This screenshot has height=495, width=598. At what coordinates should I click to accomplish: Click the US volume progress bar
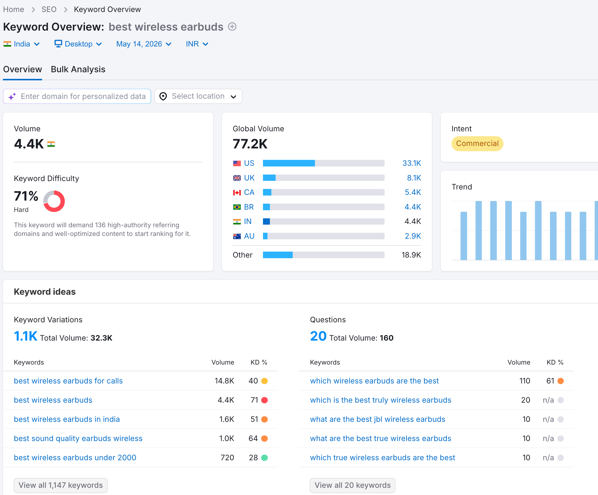(x=324, y=163)
